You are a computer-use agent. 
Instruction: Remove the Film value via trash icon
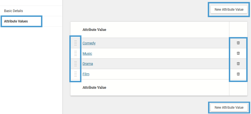238,74
